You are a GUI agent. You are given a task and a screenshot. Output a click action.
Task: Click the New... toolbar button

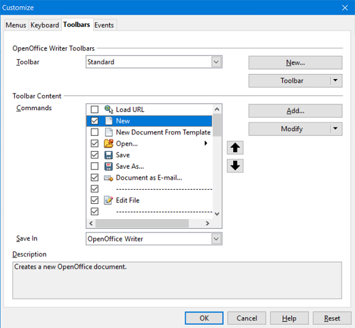tap(295, 62)
